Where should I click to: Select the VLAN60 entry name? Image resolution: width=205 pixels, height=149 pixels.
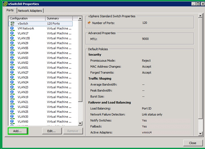(23, 122)
